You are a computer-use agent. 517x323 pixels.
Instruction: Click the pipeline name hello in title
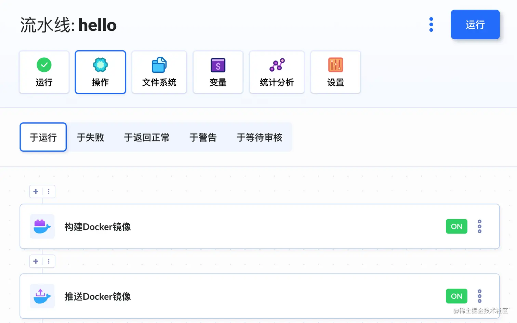[x=97, y=25]
